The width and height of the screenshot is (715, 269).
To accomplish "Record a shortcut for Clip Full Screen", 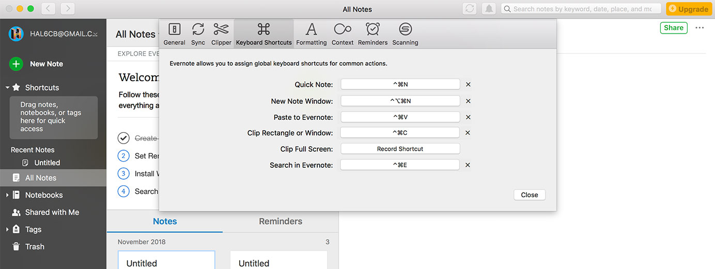I will point(400,149).
